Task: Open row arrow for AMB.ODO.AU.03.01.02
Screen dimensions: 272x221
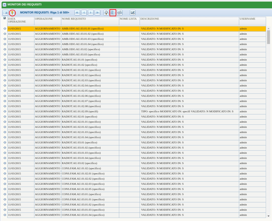Action: [5, 34]
